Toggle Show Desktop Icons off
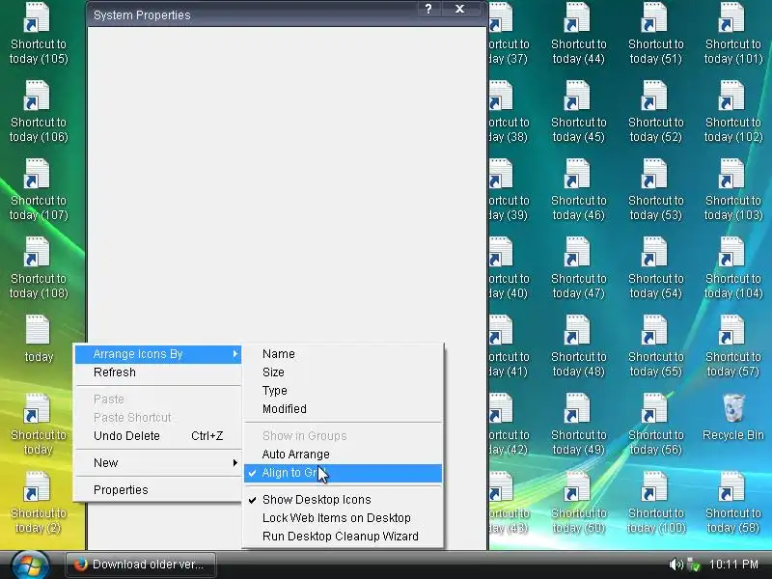The width and height of the screenshot is (772, 579). pyautogui.click(x=344, y=500)
